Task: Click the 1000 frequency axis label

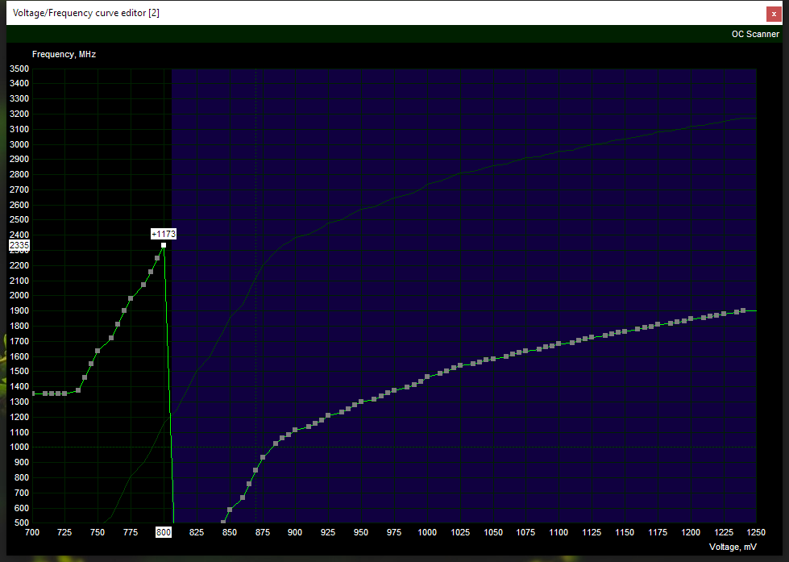Action: tap(19, 448)
